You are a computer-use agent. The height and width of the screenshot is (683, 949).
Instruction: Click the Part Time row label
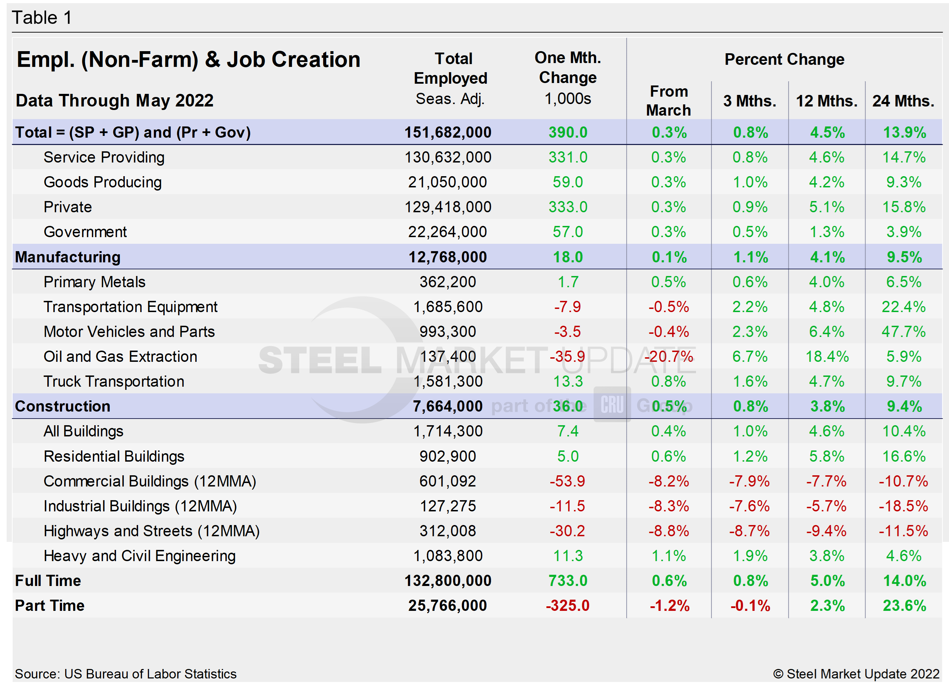click(49, 605)
